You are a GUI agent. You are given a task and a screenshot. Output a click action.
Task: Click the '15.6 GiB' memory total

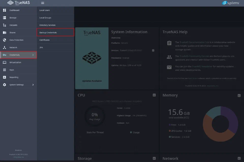pyautogui.click(x=179, y=112)
